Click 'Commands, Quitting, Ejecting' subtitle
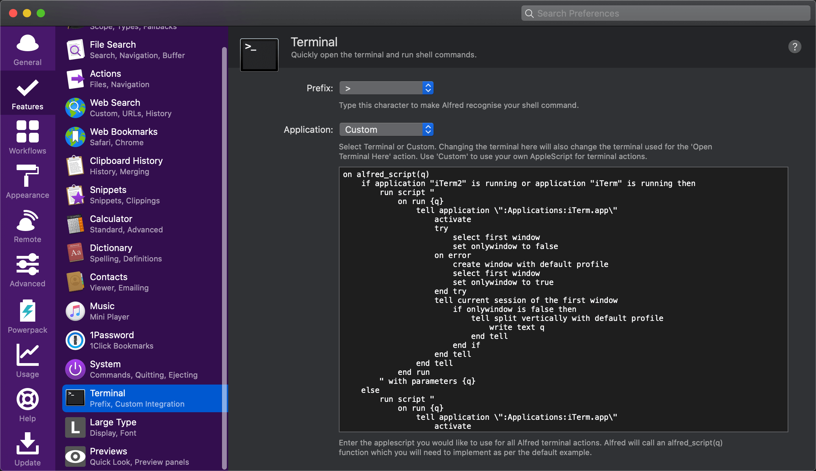Image resolution: width=816 pixels, height=471 pixels. [x=144, y=375]
